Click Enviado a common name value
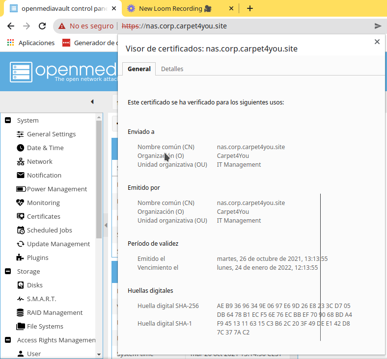Screen dimensions: 387x359 click(x=251, y=147)
